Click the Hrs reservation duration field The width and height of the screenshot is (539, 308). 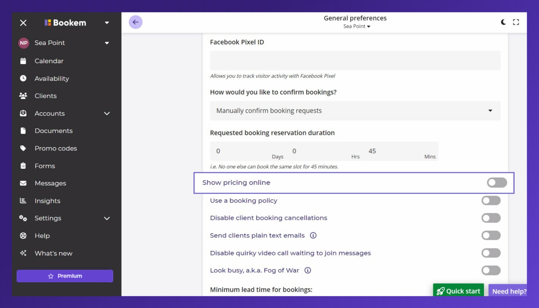[x=324, y=151]
